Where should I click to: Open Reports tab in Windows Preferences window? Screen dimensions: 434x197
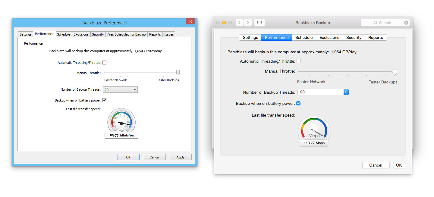coord(155,34)
